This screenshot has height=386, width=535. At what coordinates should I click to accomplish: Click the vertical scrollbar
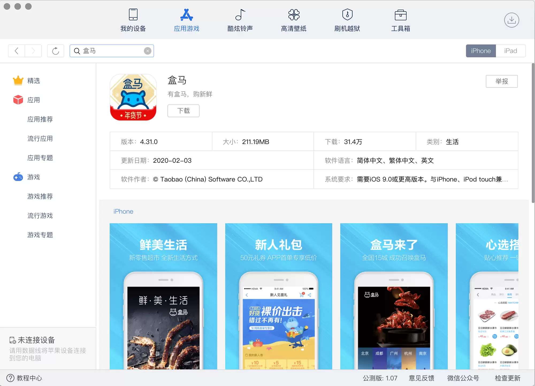533,133
